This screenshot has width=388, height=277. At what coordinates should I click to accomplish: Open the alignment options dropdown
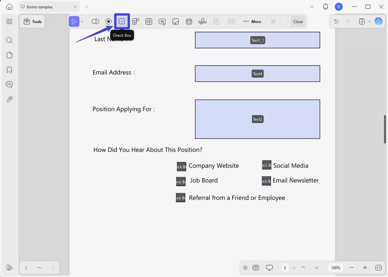pyautogui.click(x=281, y=21)
